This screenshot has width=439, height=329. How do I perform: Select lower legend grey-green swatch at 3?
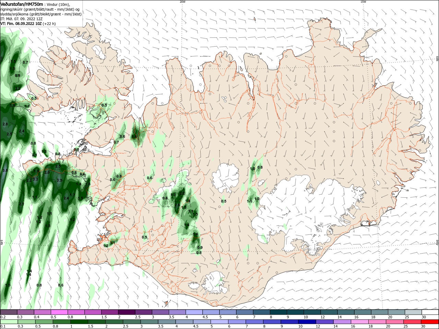tap(150, 322)
